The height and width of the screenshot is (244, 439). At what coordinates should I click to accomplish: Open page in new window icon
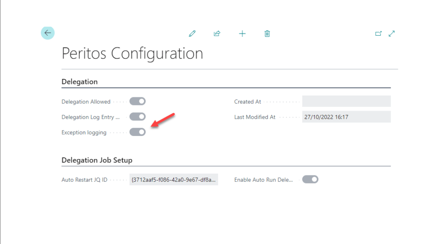[x=378, y=33]
